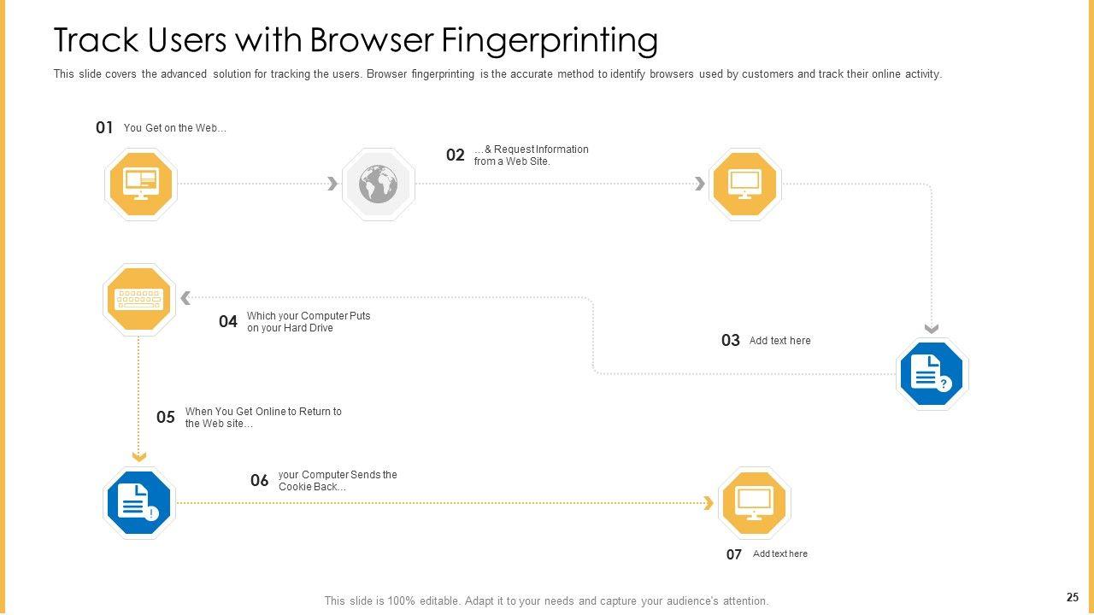Select 'Which your Computer Puts on your Hard Drive' text
The image size is (1094, 615).
click(308, 322)
